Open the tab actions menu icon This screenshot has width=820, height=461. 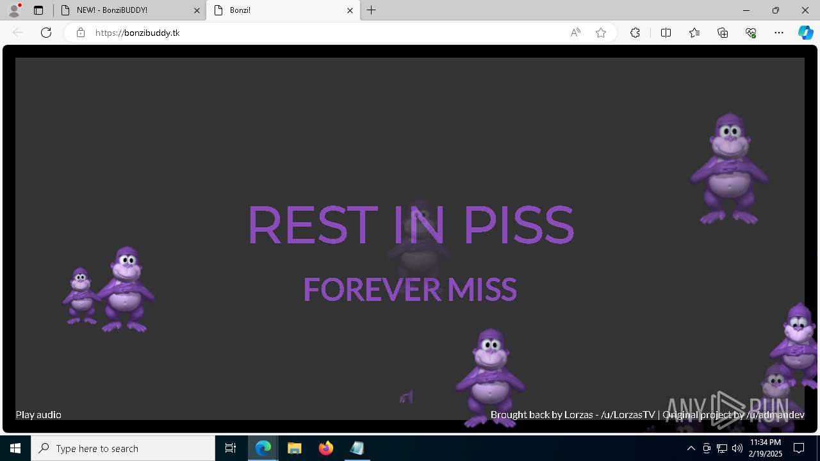point(38,10)
